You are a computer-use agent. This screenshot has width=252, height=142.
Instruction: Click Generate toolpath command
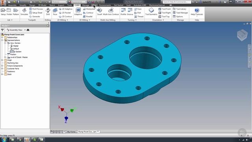click(35, 17)
